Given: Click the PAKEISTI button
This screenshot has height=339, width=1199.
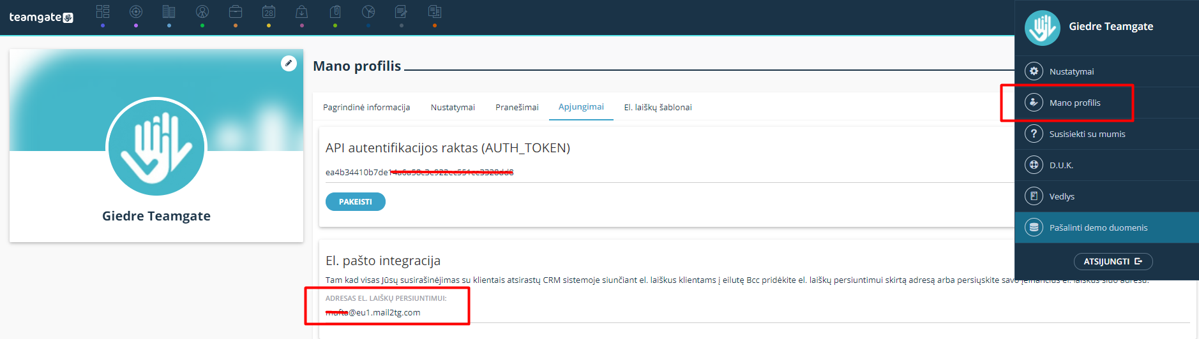Looking at the screenshot, I should click(356, 201).
